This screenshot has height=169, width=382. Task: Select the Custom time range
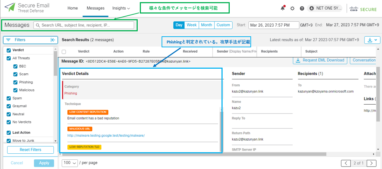click(223, 25)
